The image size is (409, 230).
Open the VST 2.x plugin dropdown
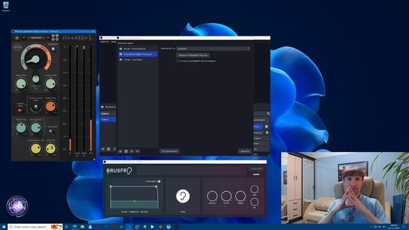coord(213,49)
